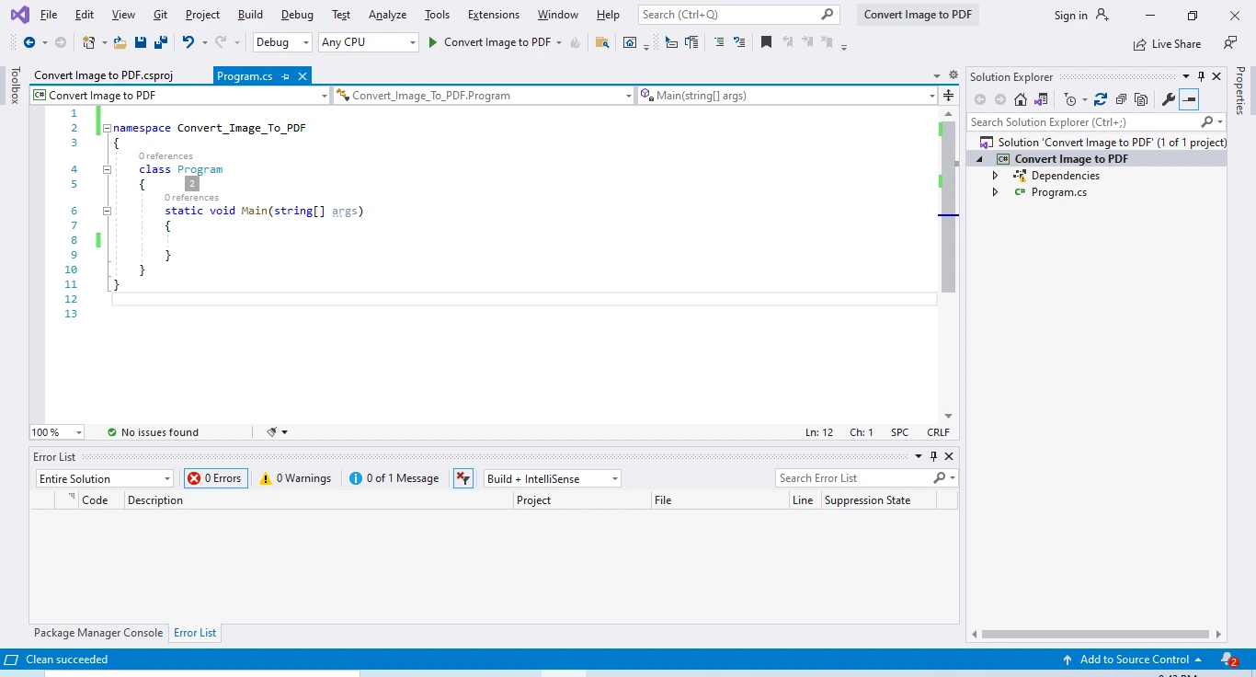Open the Analyze menu
This screenshot has height=677, width=1256.
[x=387, y=15]
